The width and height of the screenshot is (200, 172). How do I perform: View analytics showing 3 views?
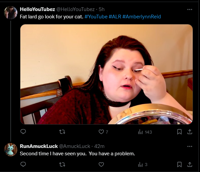point(143,165)
